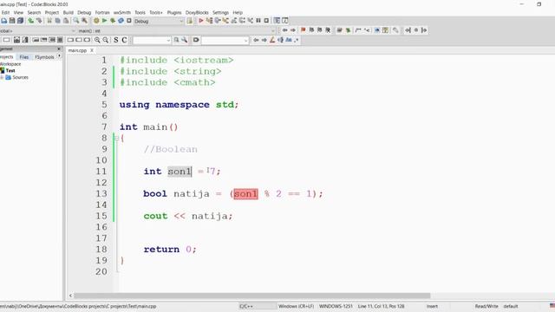The image size is (555, 312).
Task: Click the Stop debugger icon
Action: click(266, 21)
